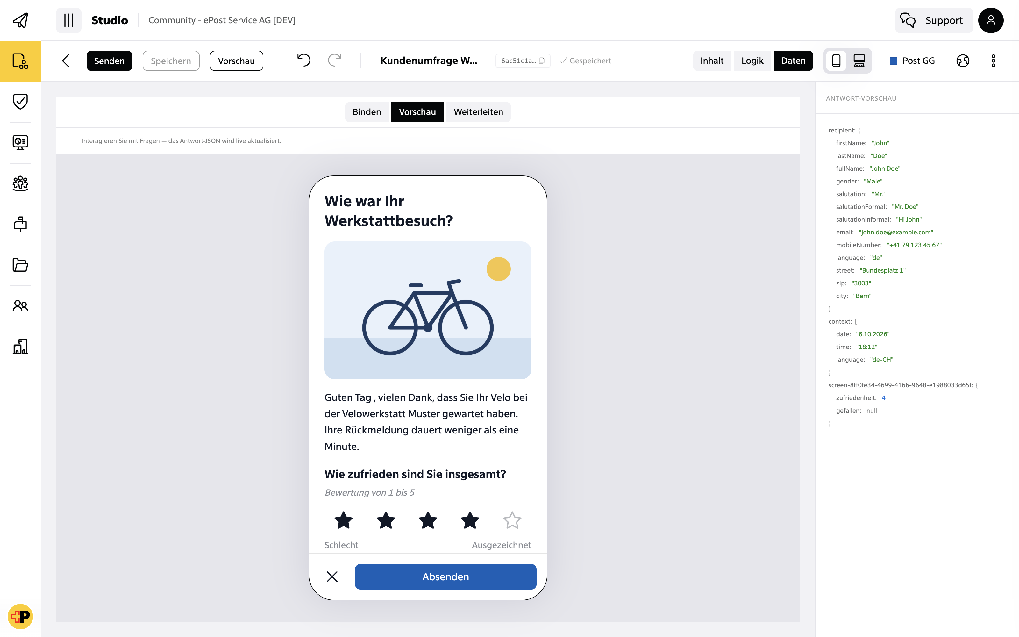This screenshot has width=1019, height=637.
Task: Switch to the Logik tab
Action: (752, 61)
